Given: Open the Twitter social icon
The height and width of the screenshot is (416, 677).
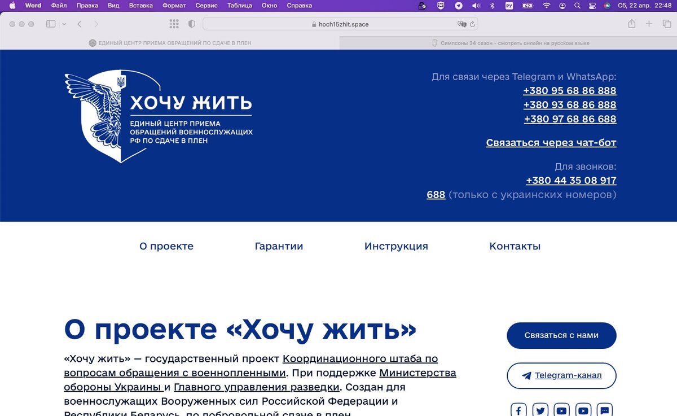Looking at the screenshot, I should (540, 410).
